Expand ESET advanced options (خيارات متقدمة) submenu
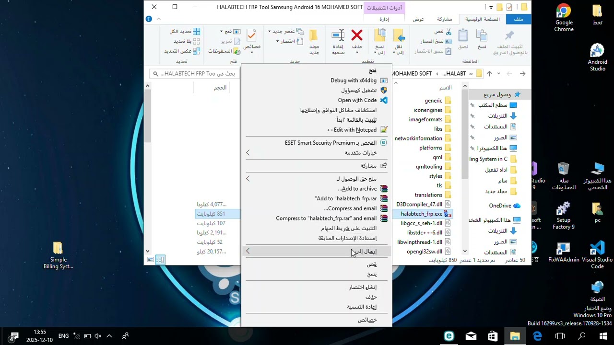The image size is (614, 345). tap(317, 152)
